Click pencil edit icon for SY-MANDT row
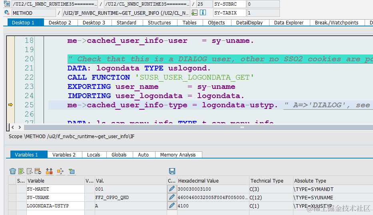Viewport: 373px width, 215px height. [172, 189]
